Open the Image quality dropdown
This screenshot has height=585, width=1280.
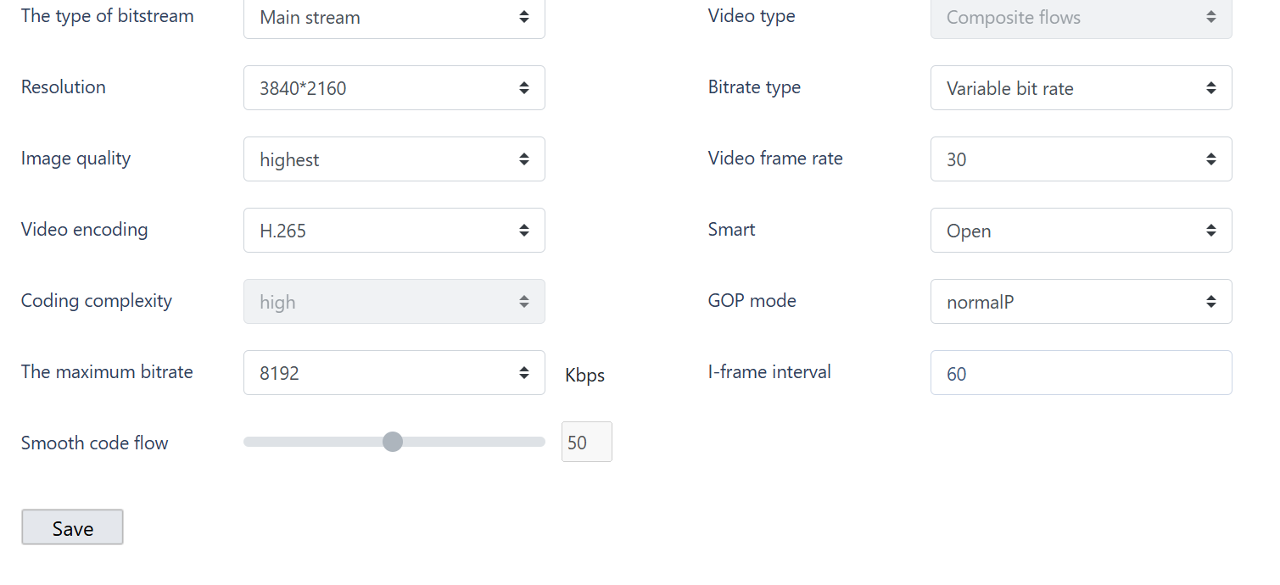coord(394,159)
